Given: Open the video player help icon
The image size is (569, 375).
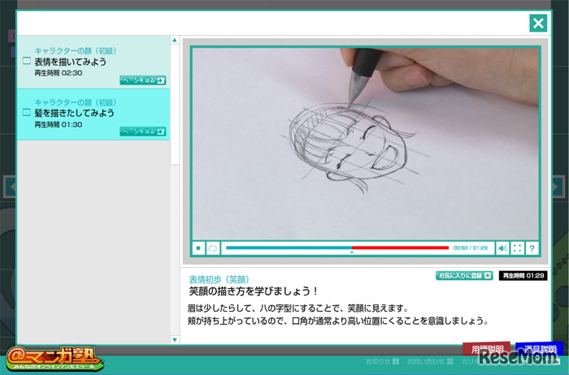Looking at the screenshot, I should (x=532, y=248).
